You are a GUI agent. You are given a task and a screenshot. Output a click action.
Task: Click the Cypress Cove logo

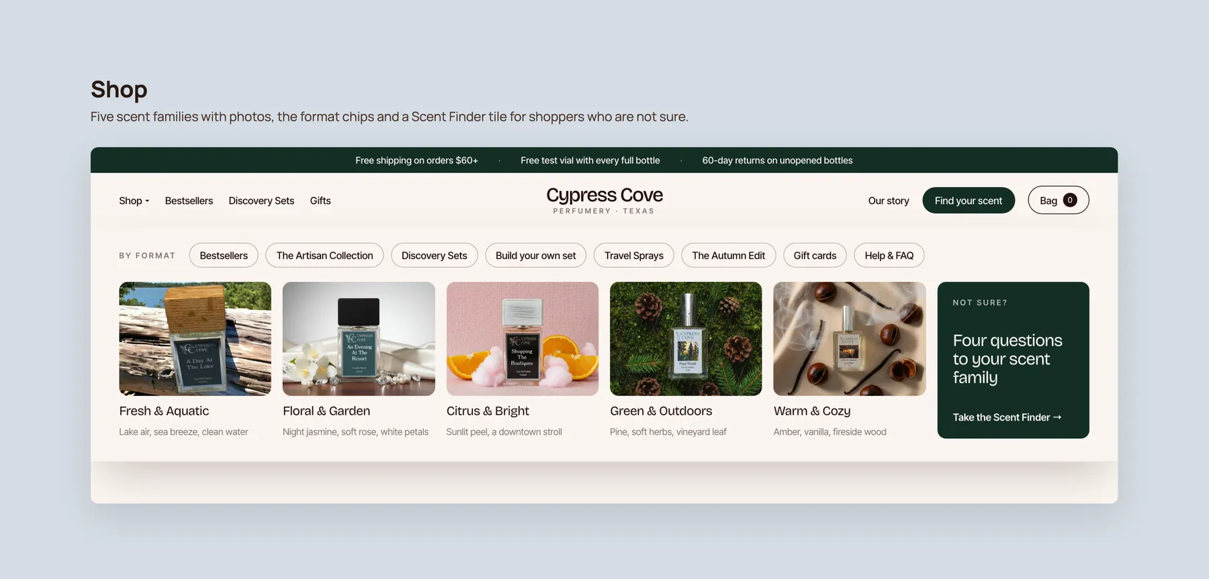click(x=604, y=200)
